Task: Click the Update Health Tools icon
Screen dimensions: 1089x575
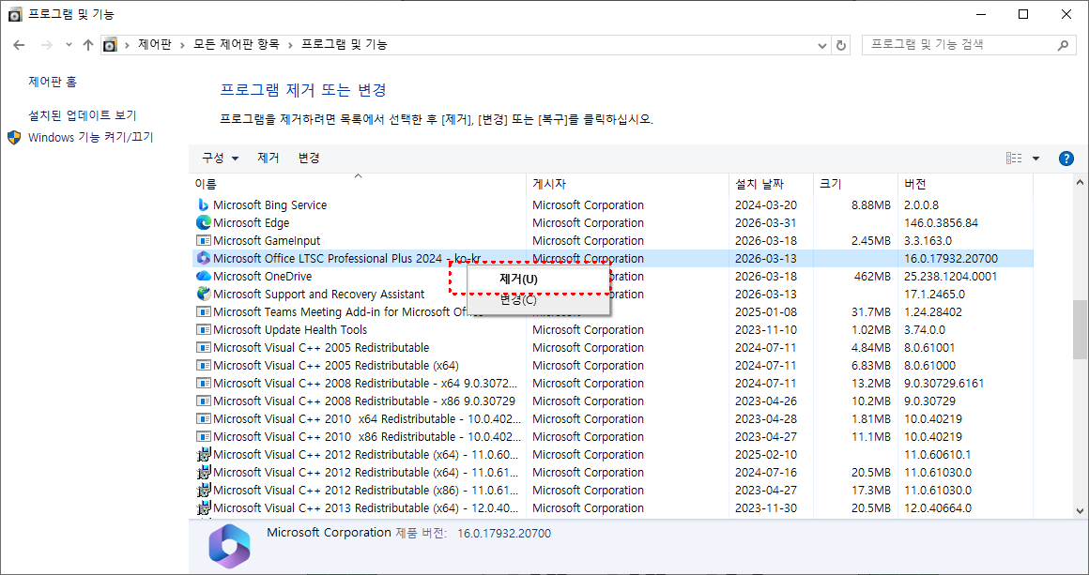Action: pos(203,330)
